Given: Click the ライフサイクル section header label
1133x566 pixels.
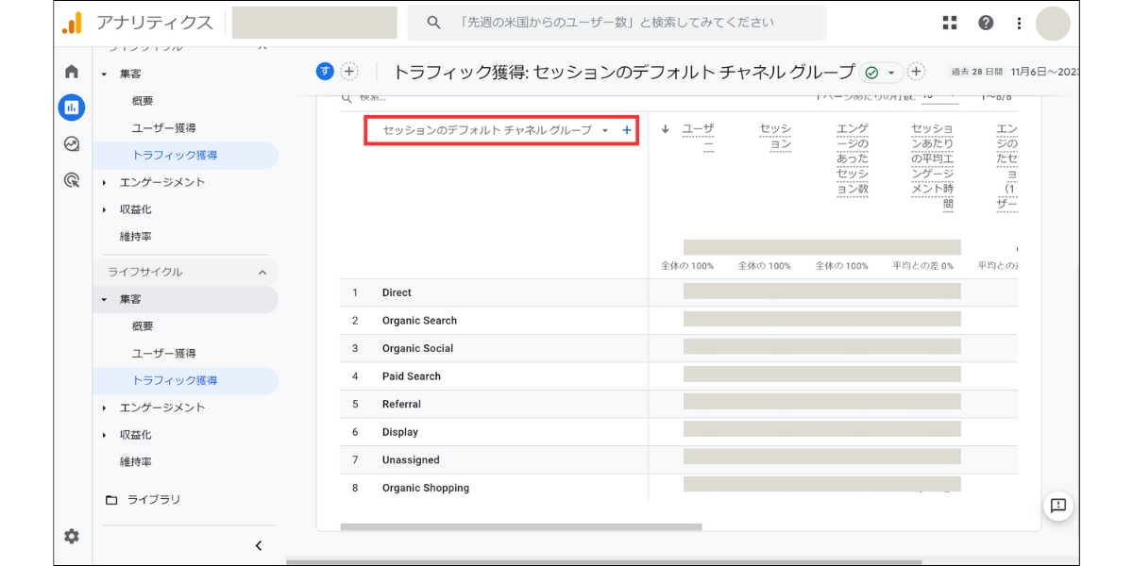Looking at the screenshot, I should pos(145,272).
